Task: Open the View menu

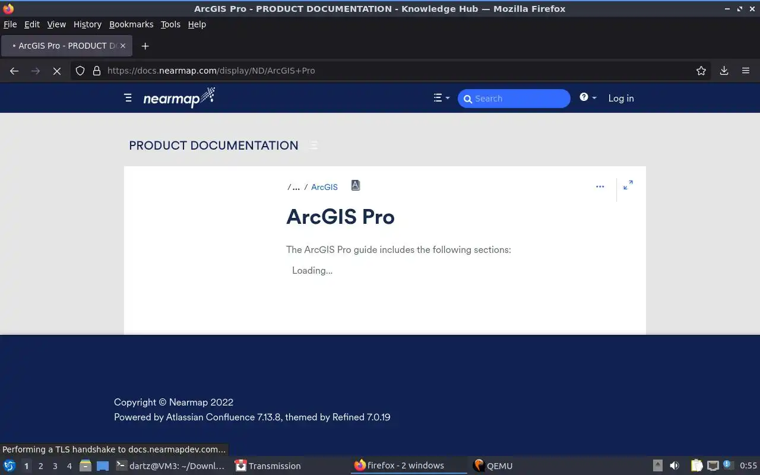Action: (56, 24)
